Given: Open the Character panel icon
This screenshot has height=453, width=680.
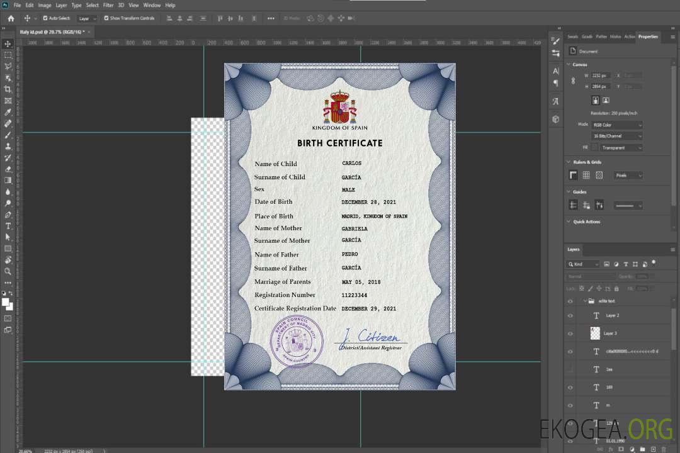Looking at the screenshot, I should (556, 70).
